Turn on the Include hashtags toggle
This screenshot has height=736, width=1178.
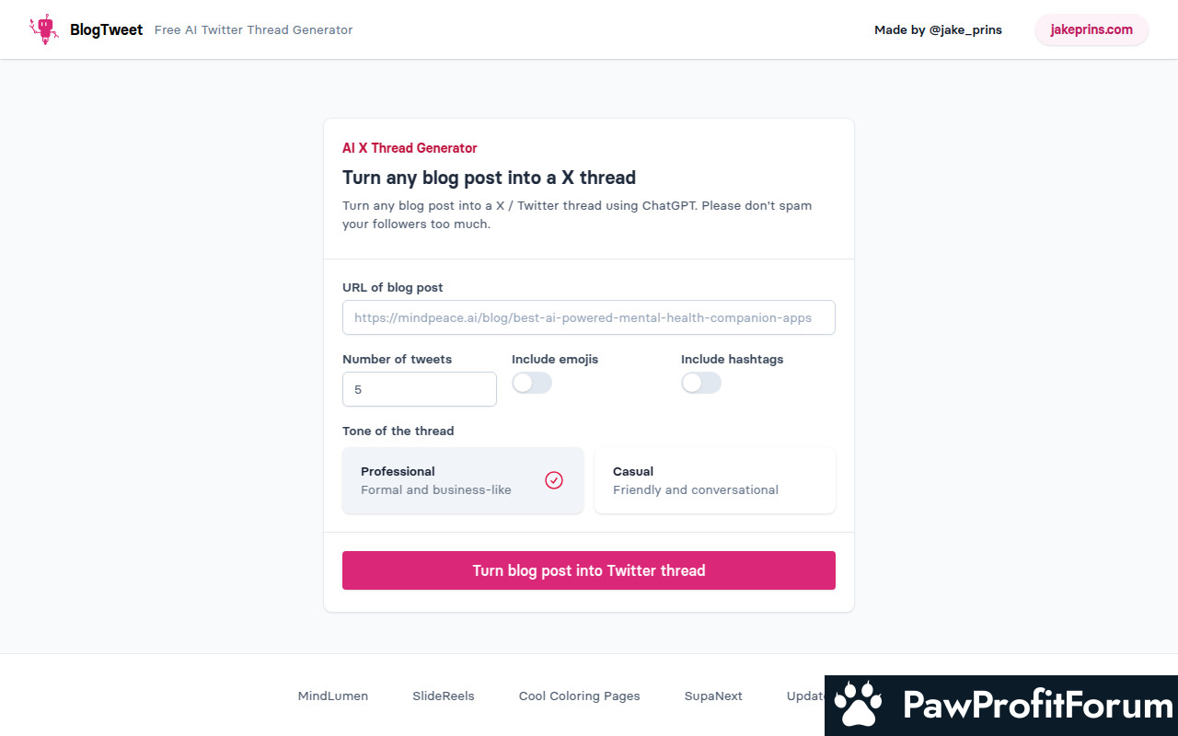point(701,383)
